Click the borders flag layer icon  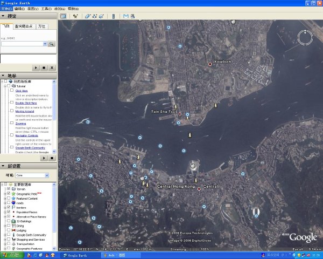pos(13,207)
